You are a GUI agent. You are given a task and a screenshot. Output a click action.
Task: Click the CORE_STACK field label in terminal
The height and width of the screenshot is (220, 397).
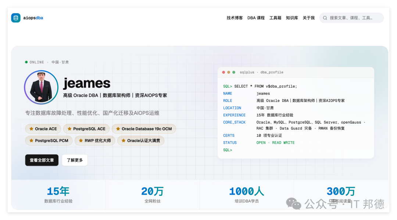pos(234,122)
